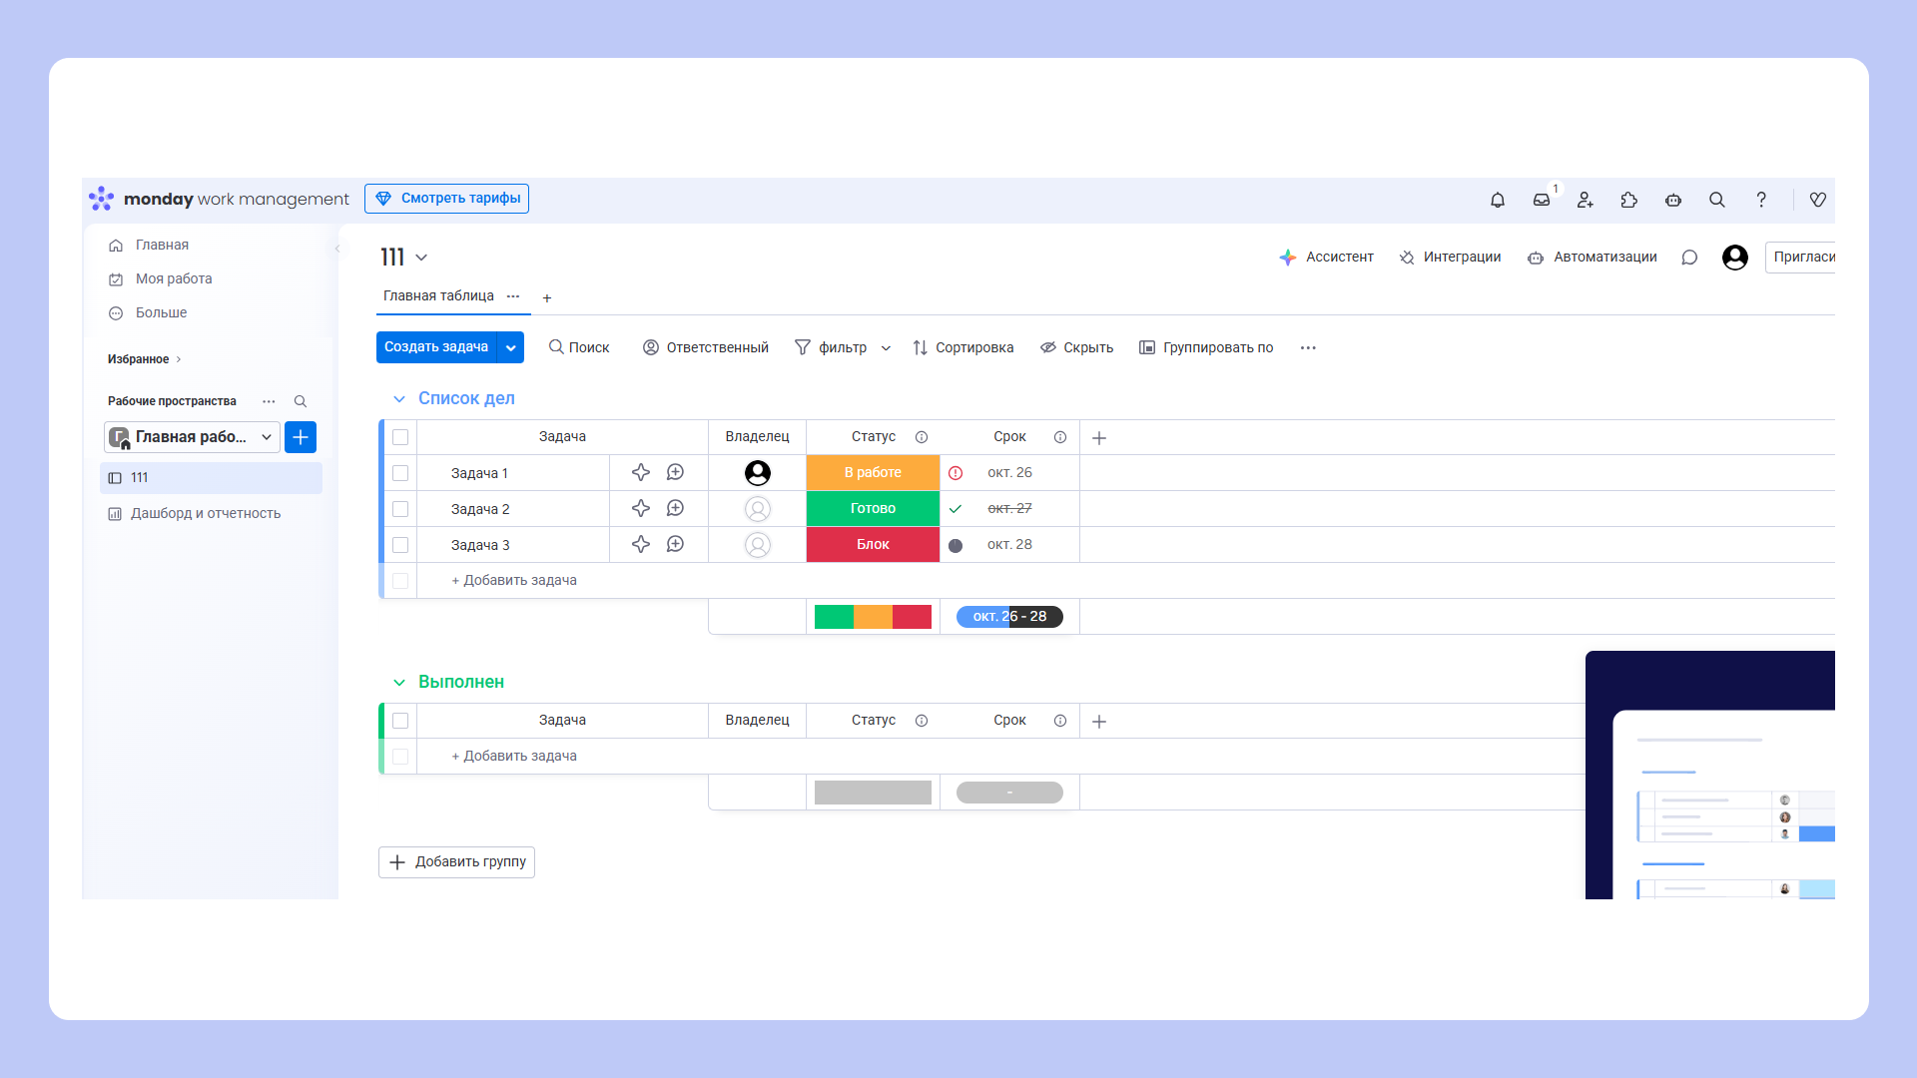This screenshot has width=1917, height=1078.
Task: Open the notifications bell
Action: [x=1498, y=200]
